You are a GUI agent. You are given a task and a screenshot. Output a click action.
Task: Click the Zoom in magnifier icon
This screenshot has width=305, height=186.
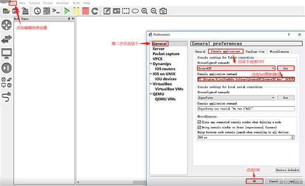click(x=144, y=11)
